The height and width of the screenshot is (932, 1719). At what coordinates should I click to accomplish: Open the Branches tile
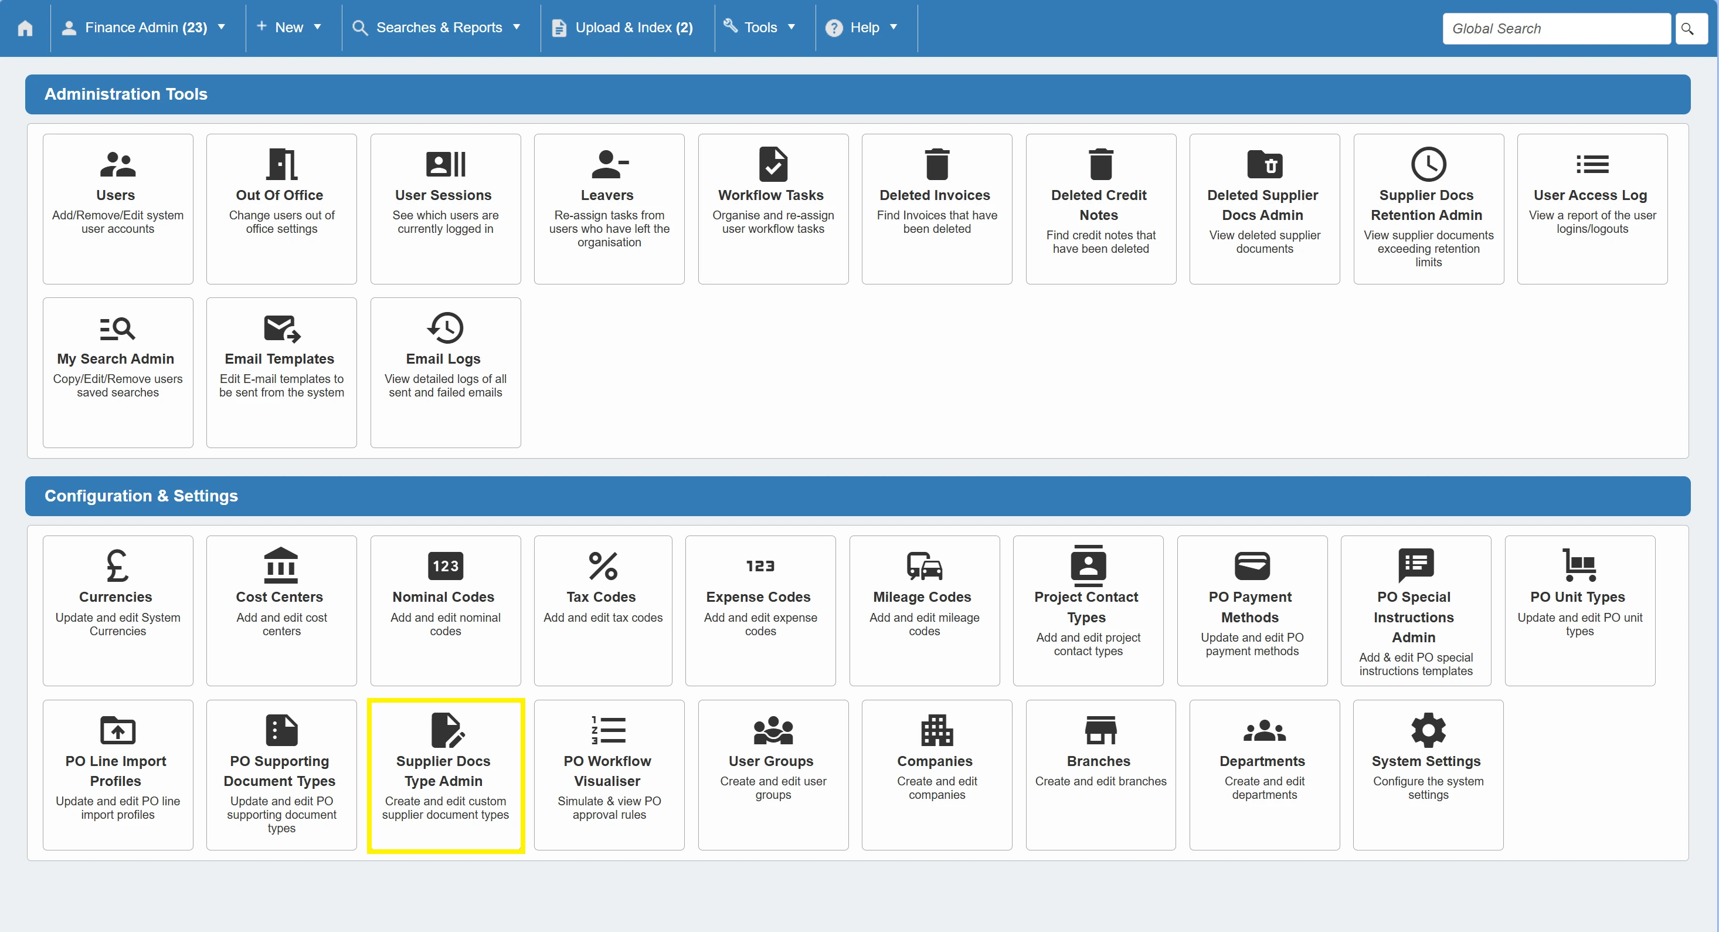pyautogui.click(x=1100, y=774)
